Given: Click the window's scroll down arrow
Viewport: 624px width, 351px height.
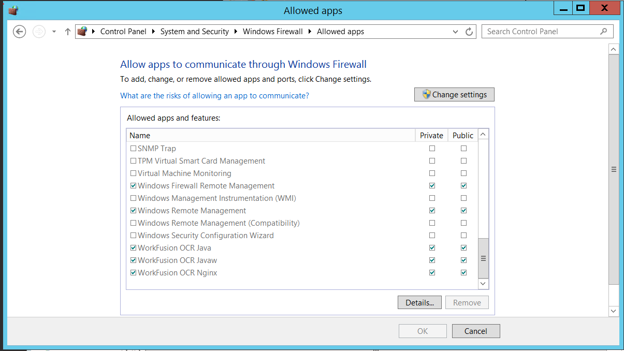Looking at the screenshot, I should (614, 311).
